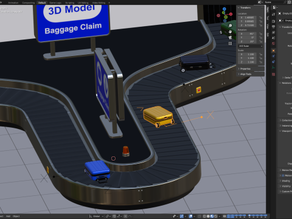Lock the Location Y value
This screenshot has width=292, height=219.
click(261, 21)
